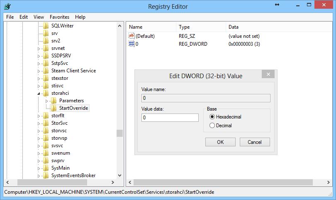336x200 pixels.
Task: Click the Value name field
Action: pos(206,98)
